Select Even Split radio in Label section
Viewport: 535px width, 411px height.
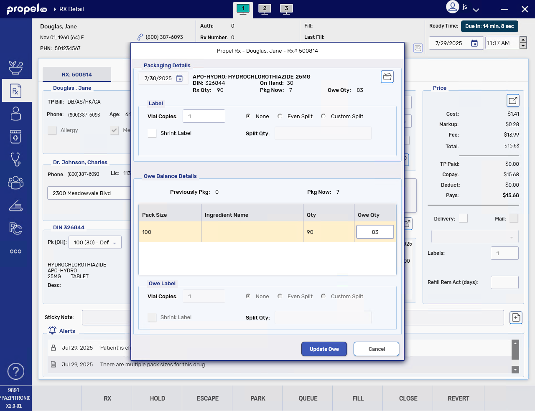point(280,116)
